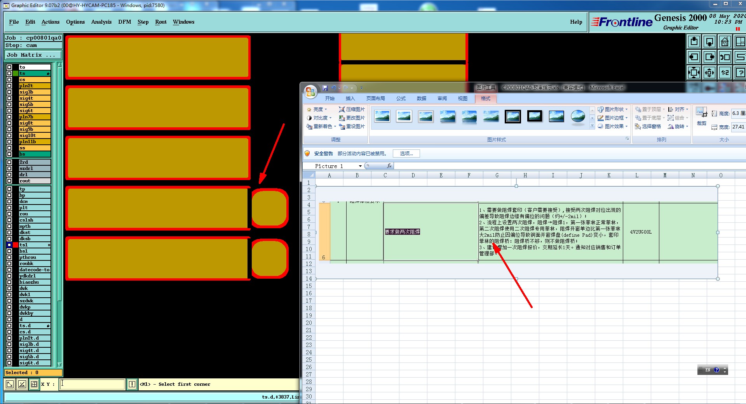The width and height of the screenshot is (746, 404).
Task: Toggle the checkbox for layer 'pln7b'
Action: pyautogui.click(x=9, y=117)
